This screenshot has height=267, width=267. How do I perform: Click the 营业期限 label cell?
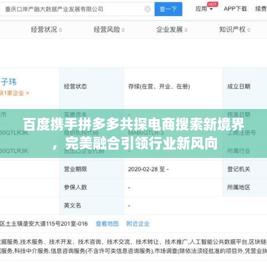click(x=92, y=169)
